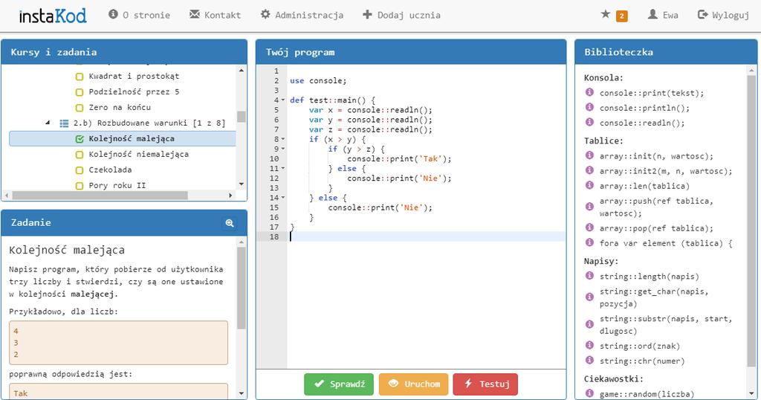Toggle checkbox for Kwadrat i prostokąt
The image size is (761, 400).
coord(80,77)
